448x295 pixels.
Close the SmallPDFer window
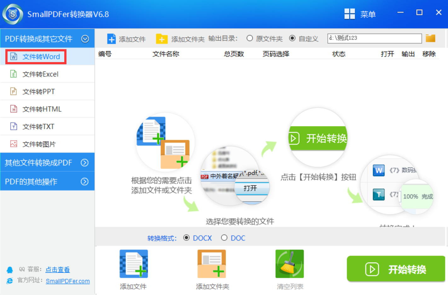tap(439, 13)
